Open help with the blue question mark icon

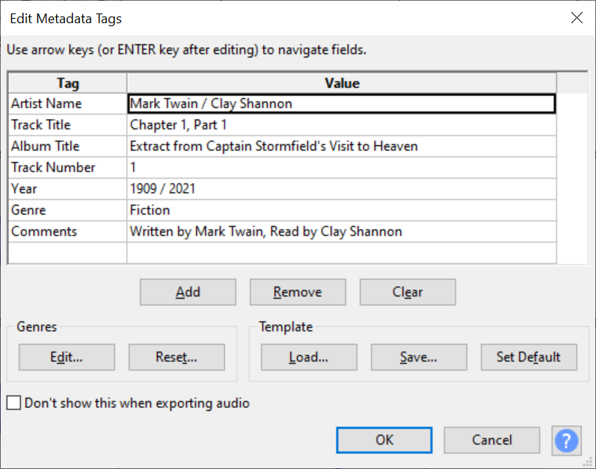point(566,441)
